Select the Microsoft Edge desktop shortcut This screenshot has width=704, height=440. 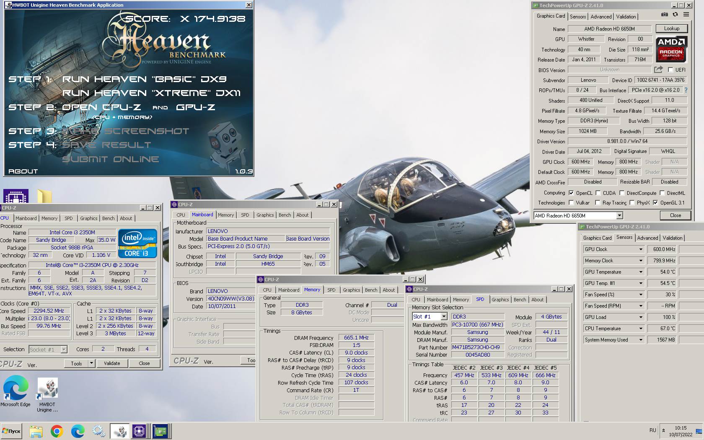(x=16, y=391)
